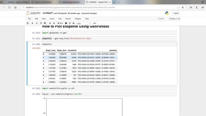
Task: Run the selected cell
Action: coord(60,23)
